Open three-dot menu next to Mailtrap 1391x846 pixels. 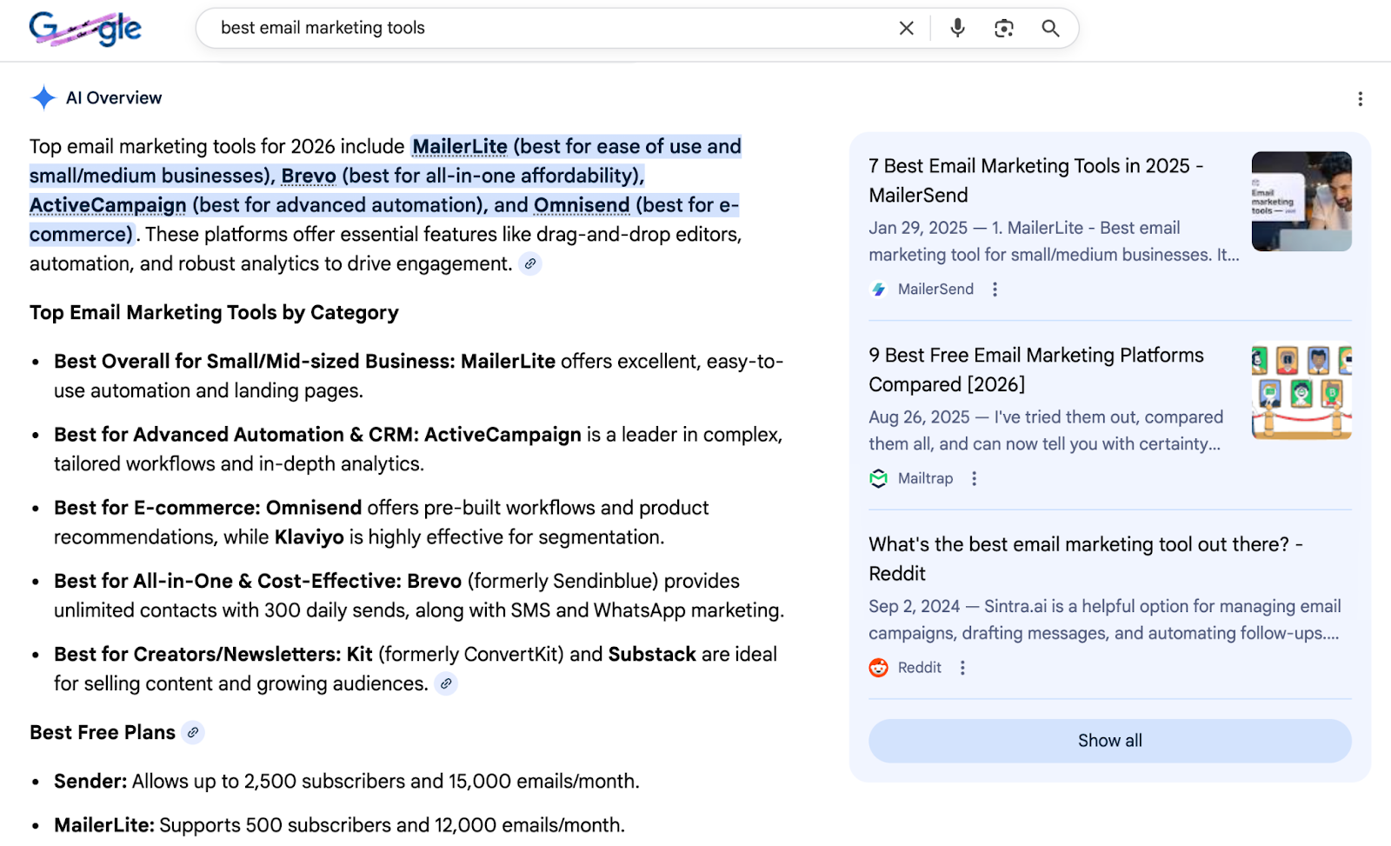974,478
